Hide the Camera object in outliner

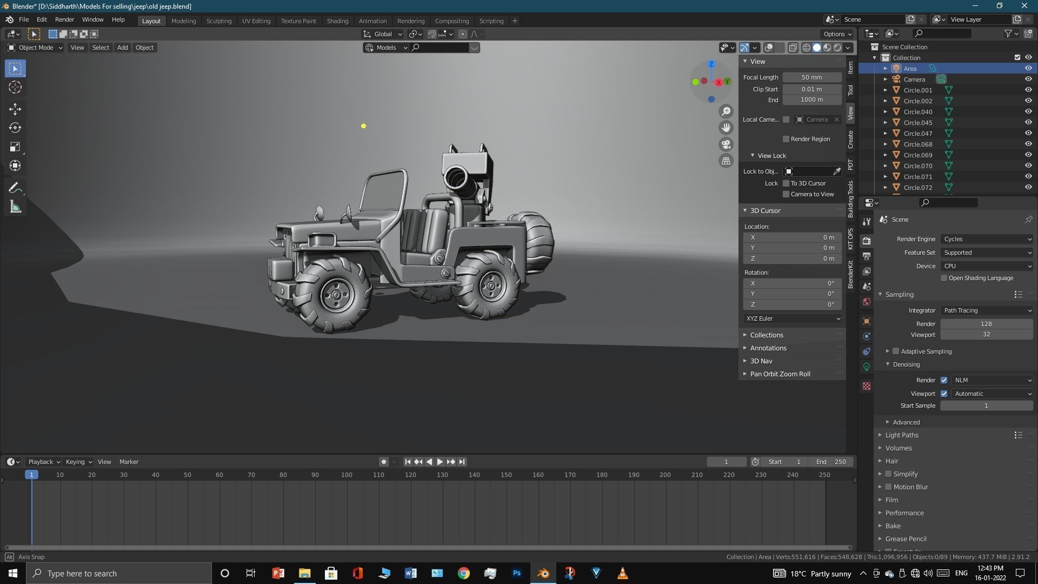pyautogui.click(x=1028, y=79)
